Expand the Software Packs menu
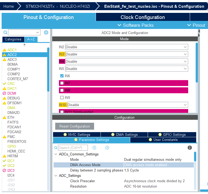 click(136, 25)
